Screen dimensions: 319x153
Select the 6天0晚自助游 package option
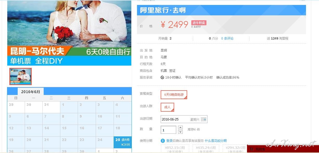pyautogui.click(x=174, y=95)
